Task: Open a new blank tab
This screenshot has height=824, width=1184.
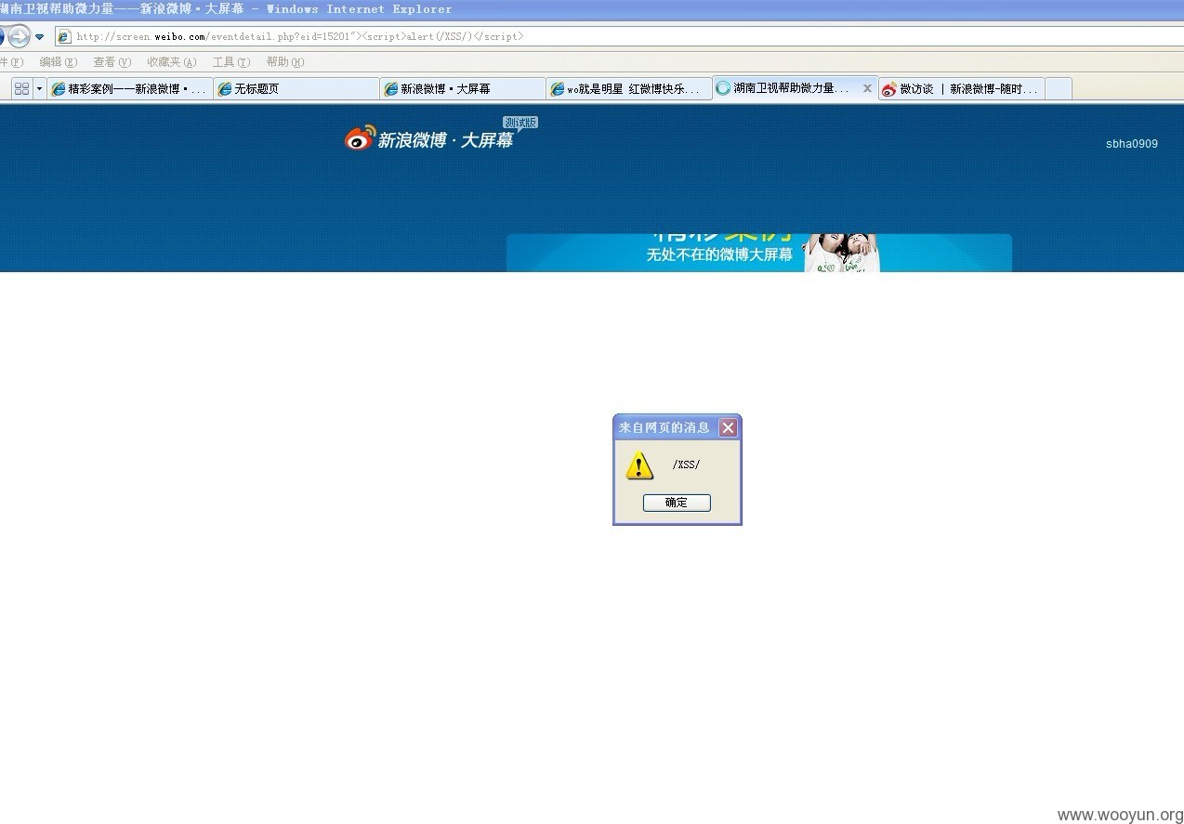Action: [x=1059, y=89]
